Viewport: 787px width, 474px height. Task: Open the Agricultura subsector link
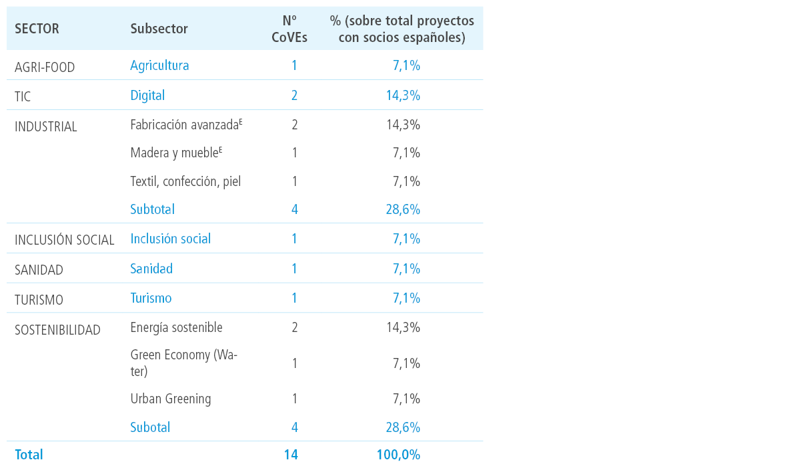(x=159, y=65)
